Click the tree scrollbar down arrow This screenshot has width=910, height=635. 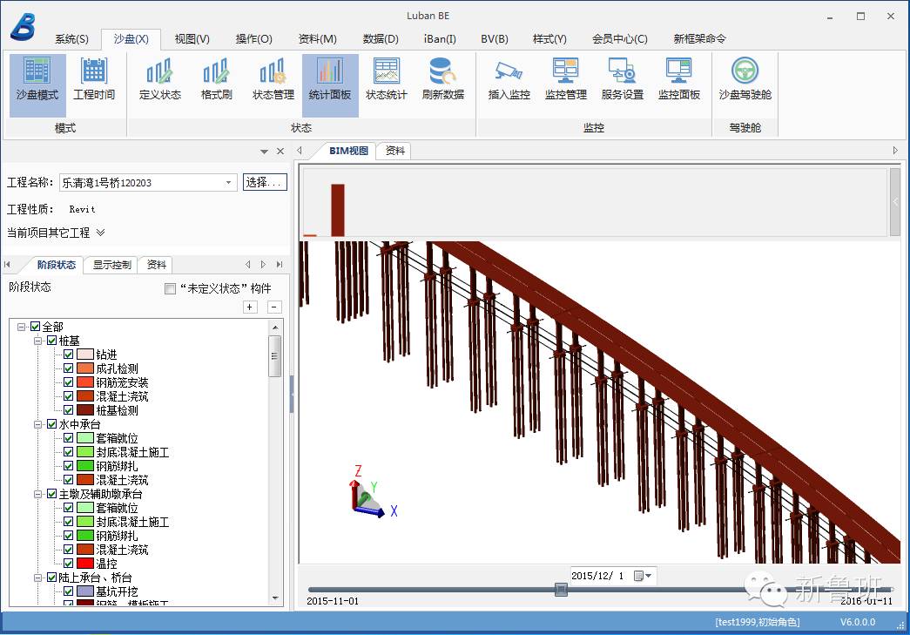[x=276, y=598]
